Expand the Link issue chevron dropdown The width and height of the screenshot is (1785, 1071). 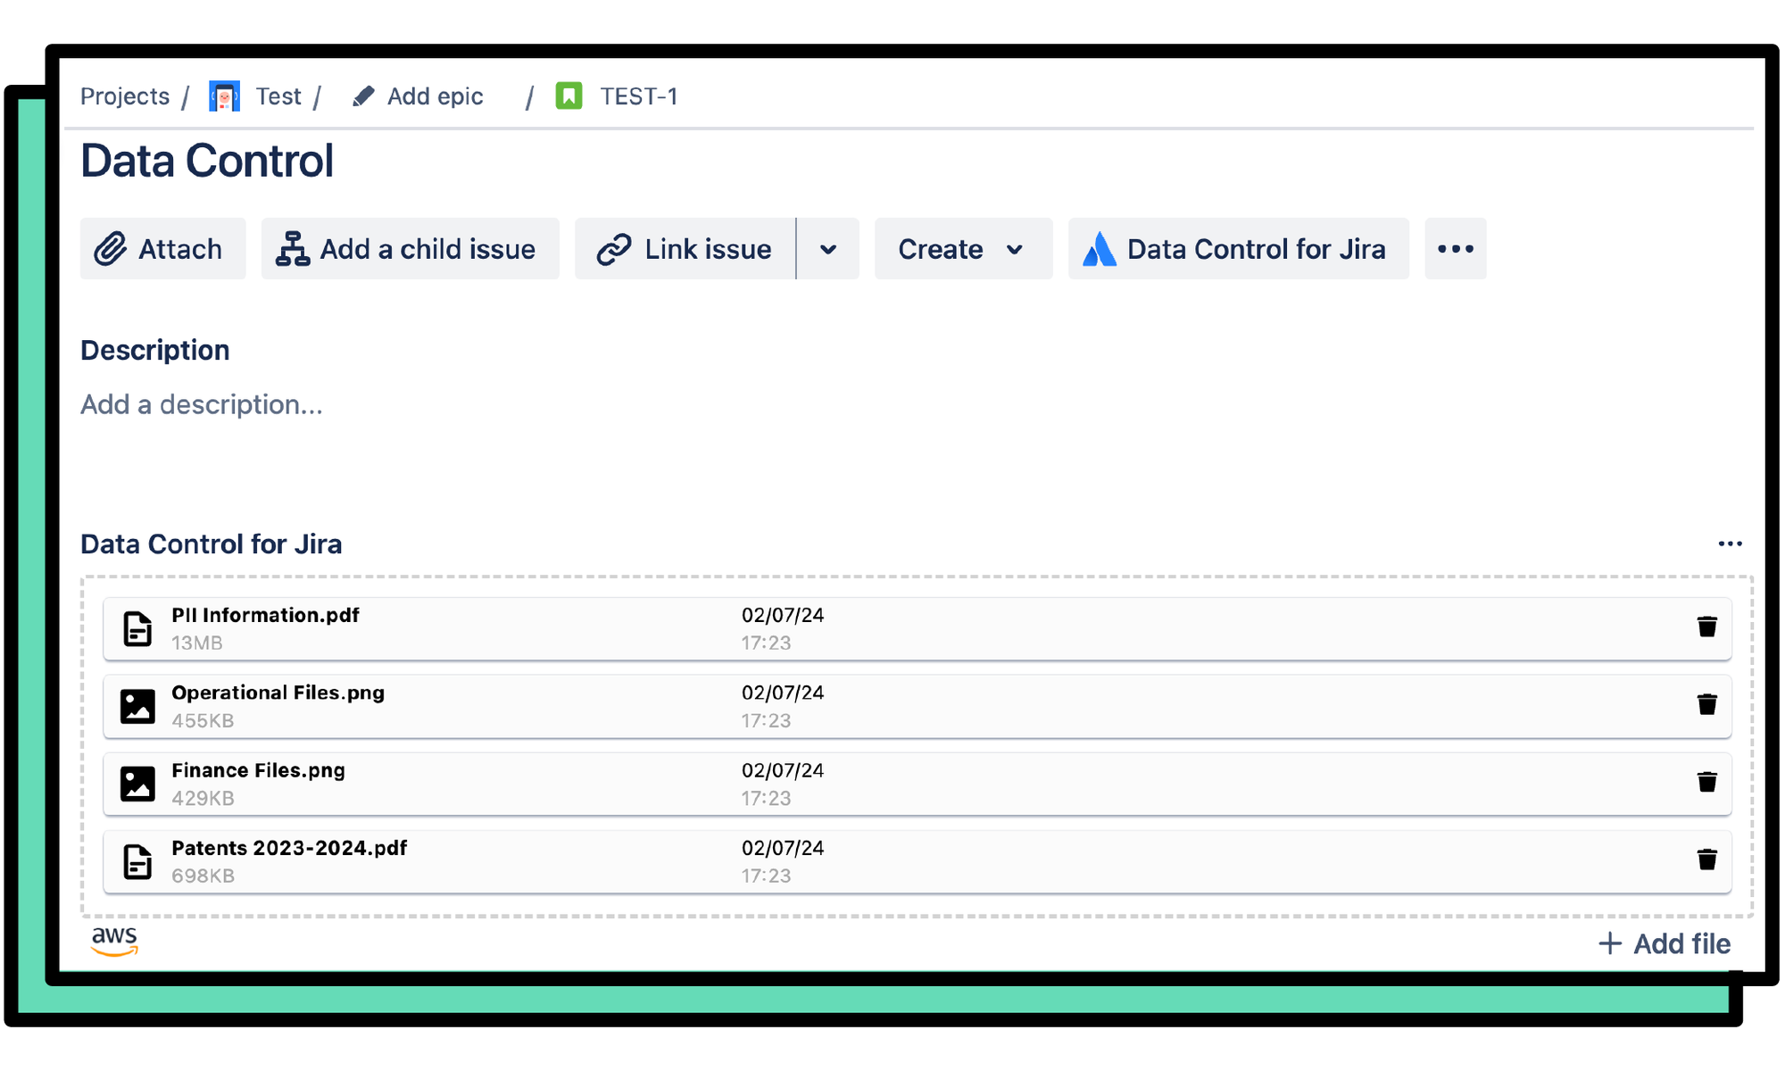click(829, 249)
